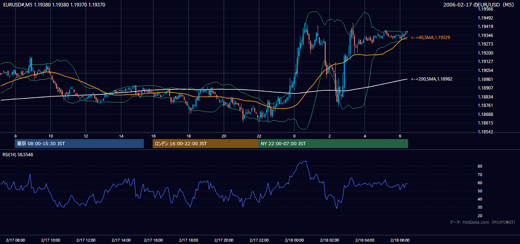The image size is (520, 244).
Task: Select the 2/17 18:00 date label
Action: [188, 240]
